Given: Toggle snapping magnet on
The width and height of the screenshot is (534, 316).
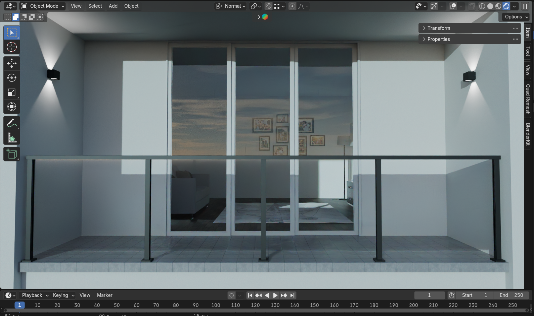Looking at the screenshot, I should pyautogui.click(x=268, y=6).
